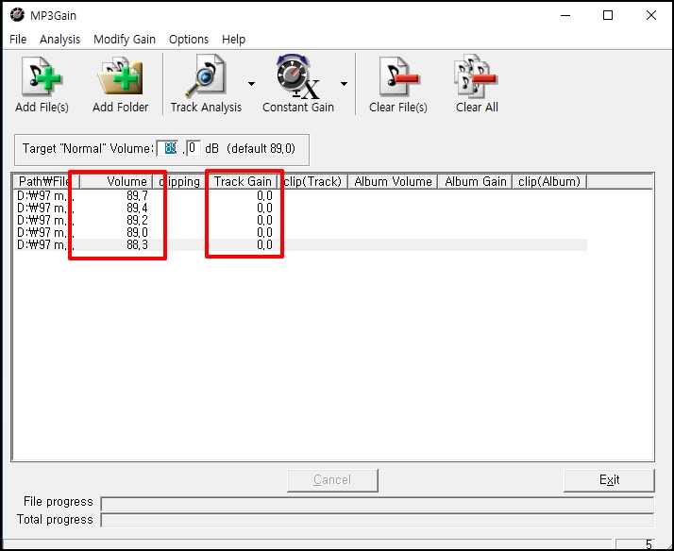The width and height of the screenshot is (674, 551).
Task: Focus the target volume whole-number field
Action: (x=168, y=148)
